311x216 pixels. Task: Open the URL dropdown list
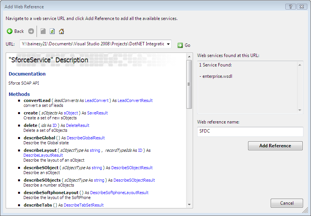click(168, 44)
